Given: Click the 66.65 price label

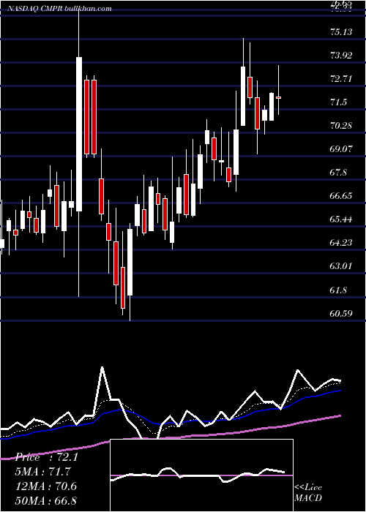Looking at the screenshot, I should click(x=341, y=195).
